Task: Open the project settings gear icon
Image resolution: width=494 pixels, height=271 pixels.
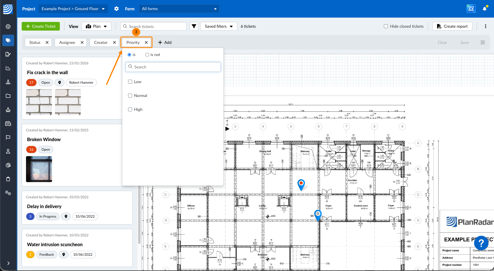Action: (116, 9)
